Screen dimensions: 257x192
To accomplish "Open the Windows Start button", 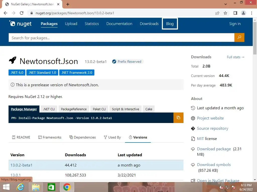I will click(6, 187).
